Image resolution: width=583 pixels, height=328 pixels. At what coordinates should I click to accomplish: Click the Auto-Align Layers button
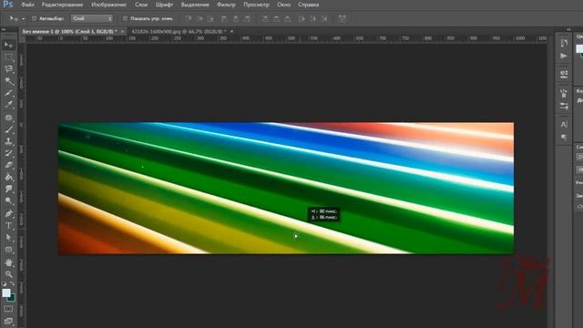click(343, 18)
